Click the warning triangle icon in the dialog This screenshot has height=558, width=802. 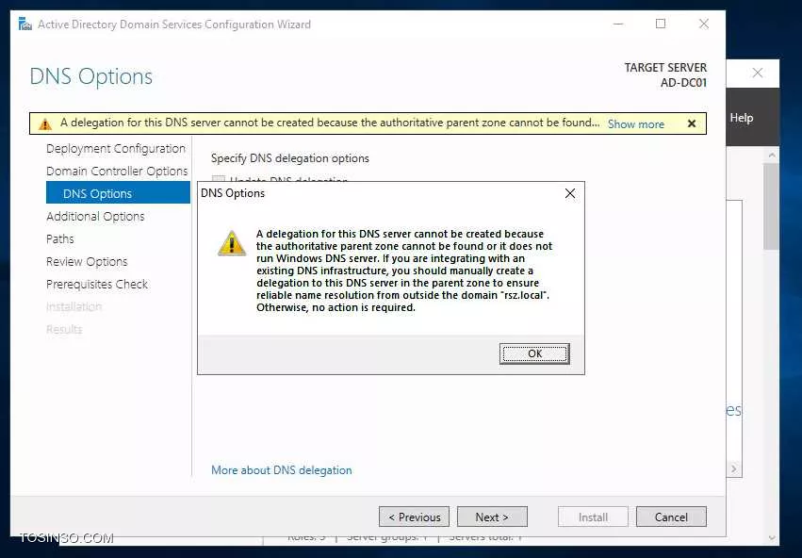coord(232,243)
